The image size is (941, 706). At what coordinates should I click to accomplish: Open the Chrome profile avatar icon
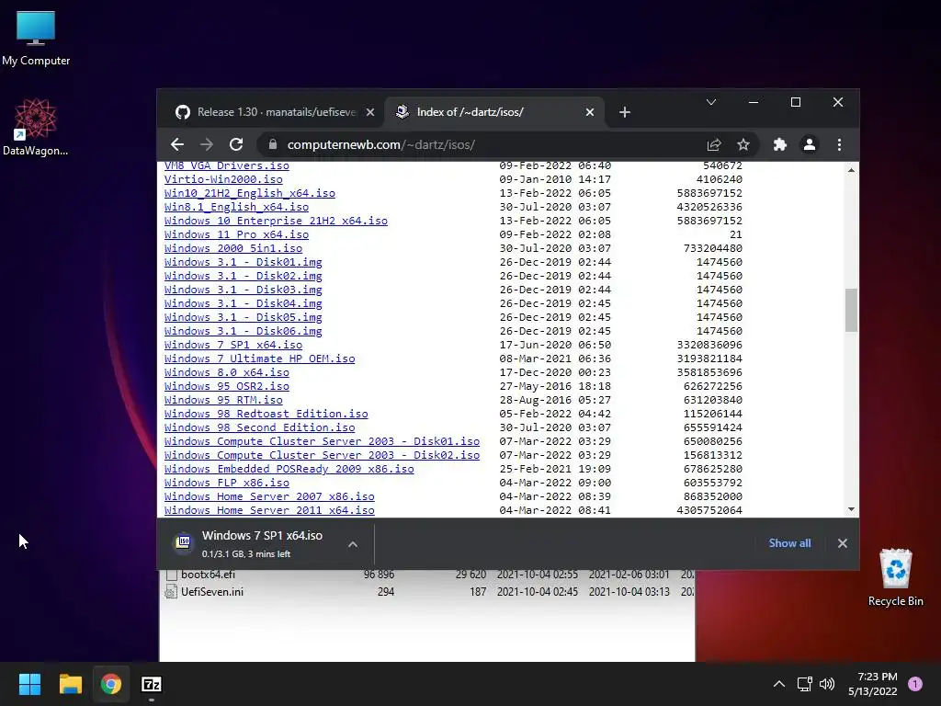point(810,144)
